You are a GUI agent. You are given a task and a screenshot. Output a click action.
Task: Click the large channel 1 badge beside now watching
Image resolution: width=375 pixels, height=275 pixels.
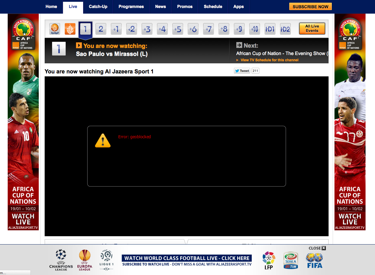coord(59,49)
